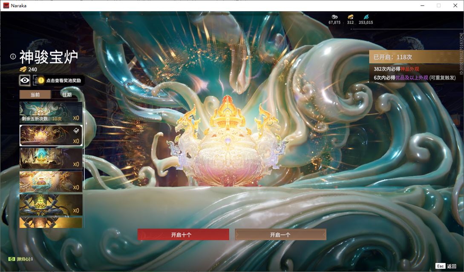The image size is (464, 272).
Task: Select the third chest thumbnail in list
Action: (51, 158)
